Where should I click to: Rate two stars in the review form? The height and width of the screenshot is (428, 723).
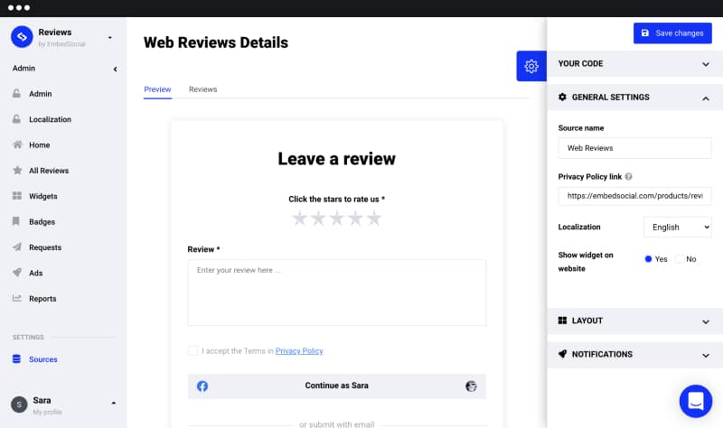[318, 218]
